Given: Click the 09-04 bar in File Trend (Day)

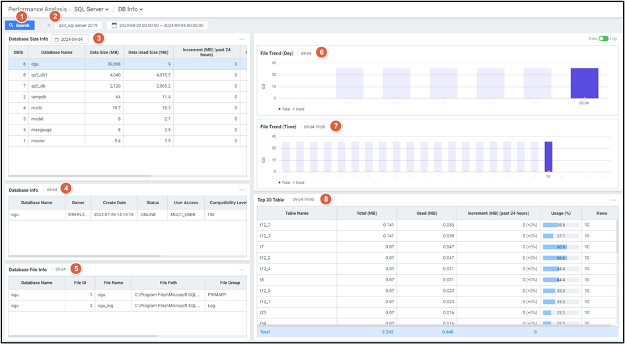Looking at the screenshot, I should pyautogui.click(x=584, y=83).
